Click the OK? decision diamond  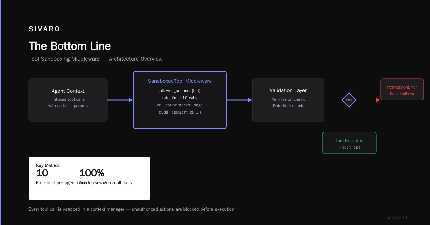point(349,100)
